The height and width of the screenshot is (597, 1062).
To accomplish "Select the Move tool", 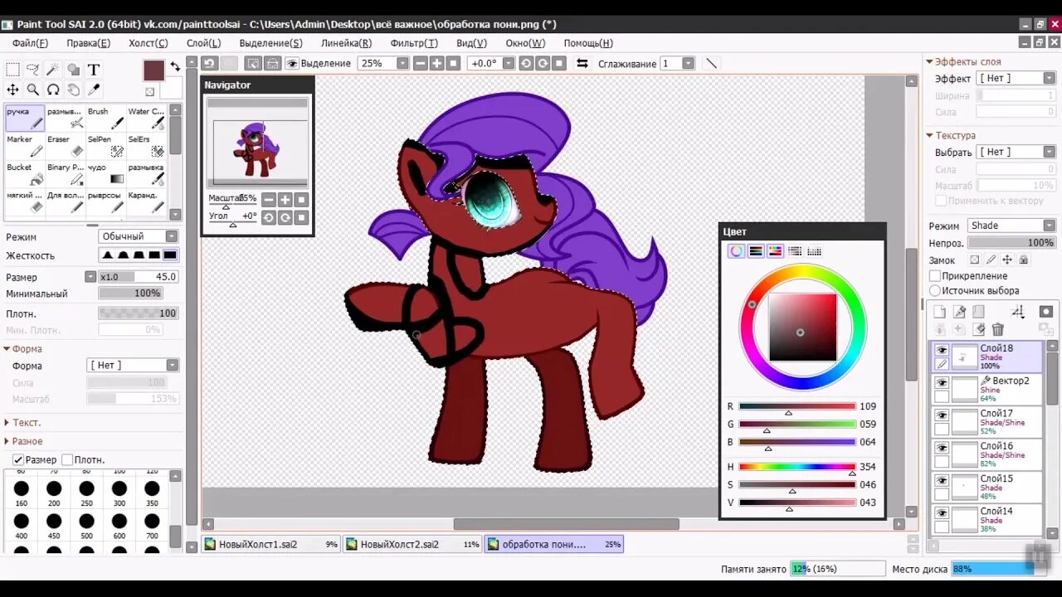I will point(13,90).
